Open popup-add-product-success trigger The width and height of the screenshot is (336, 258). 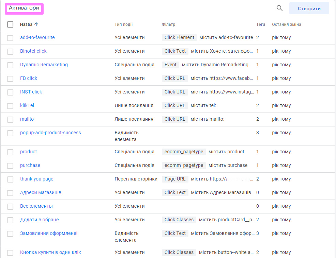(x=50, y=133)
